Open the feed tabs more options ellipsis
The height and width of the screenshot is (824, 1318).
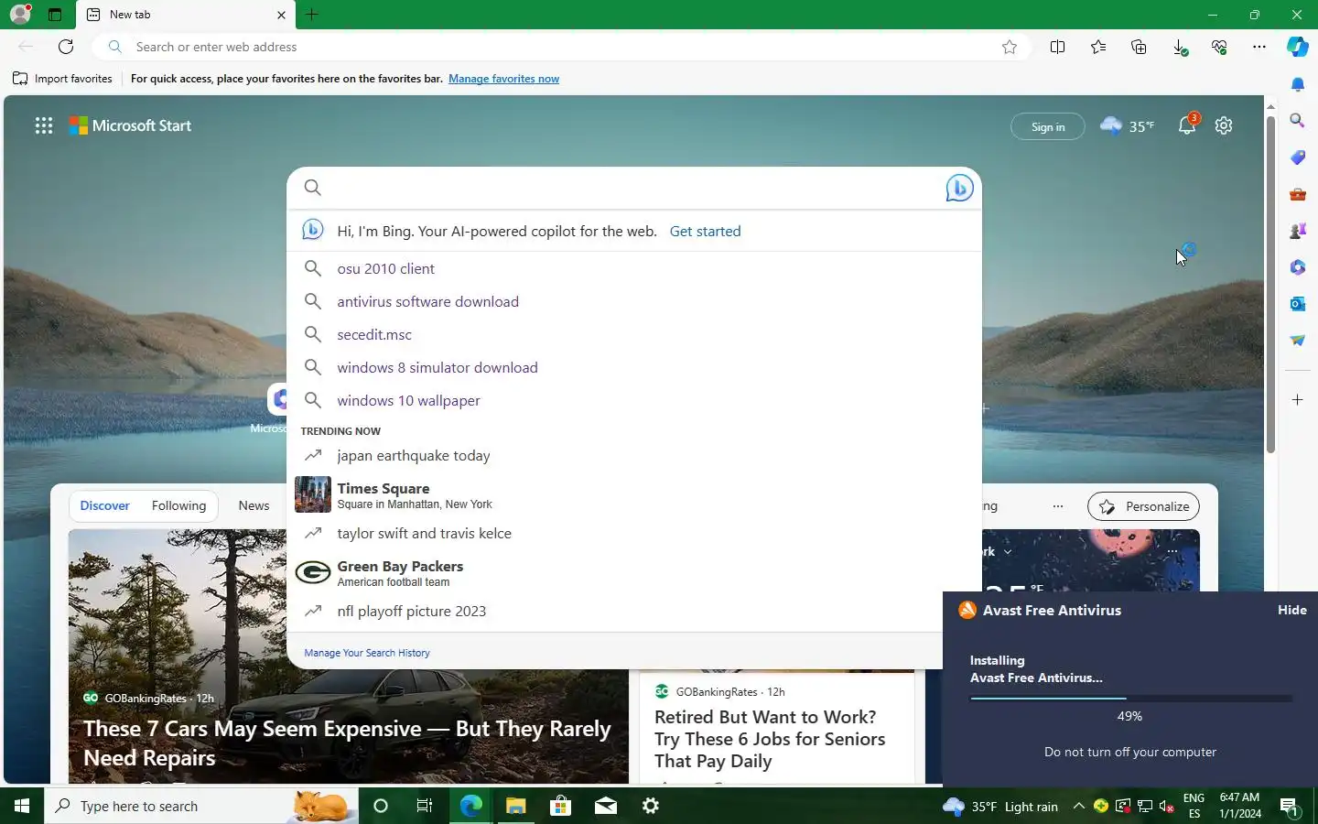(x=1058, y=506)
